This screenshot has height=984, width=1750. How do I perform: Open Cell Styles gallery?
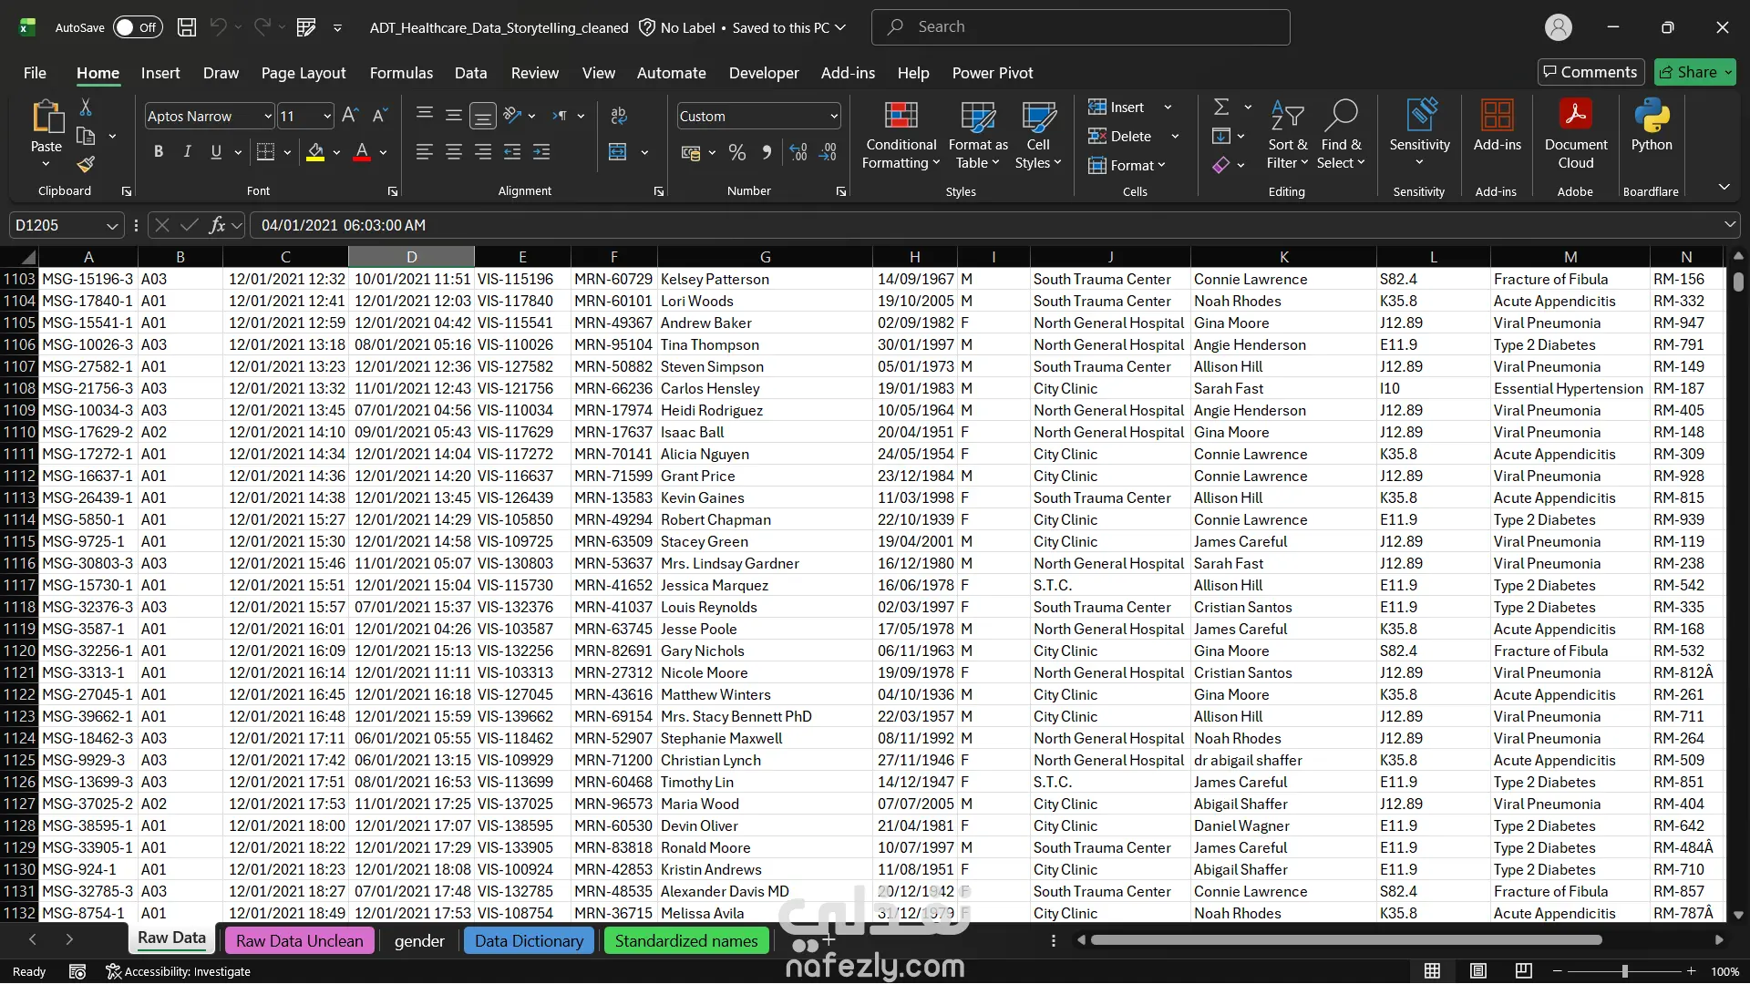(x=1038, y=136)
